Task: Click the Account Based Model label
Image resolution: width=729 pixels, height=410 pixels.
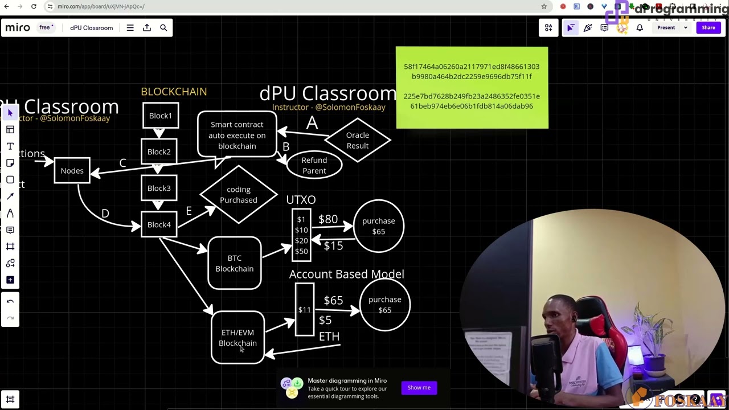Action: point(347,274)
